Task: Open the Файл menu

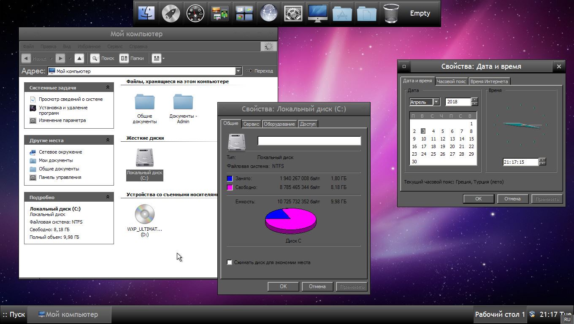Action: point(28,46)
